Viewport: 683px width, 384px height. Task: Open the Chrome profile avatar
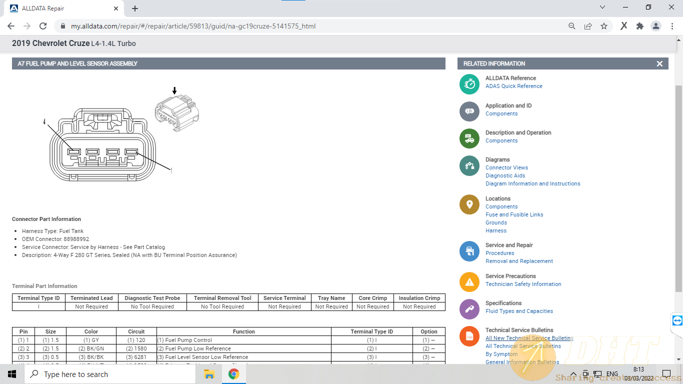click(x=656, y=26)
